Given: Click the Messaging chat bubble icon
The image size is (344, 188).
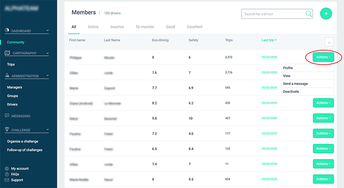Looking at the screenshot, I should click(7, 116).
